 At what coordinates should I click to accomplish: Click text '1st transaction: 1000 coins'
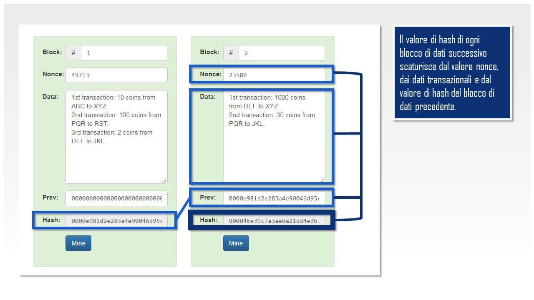click(x=267, y=97)
